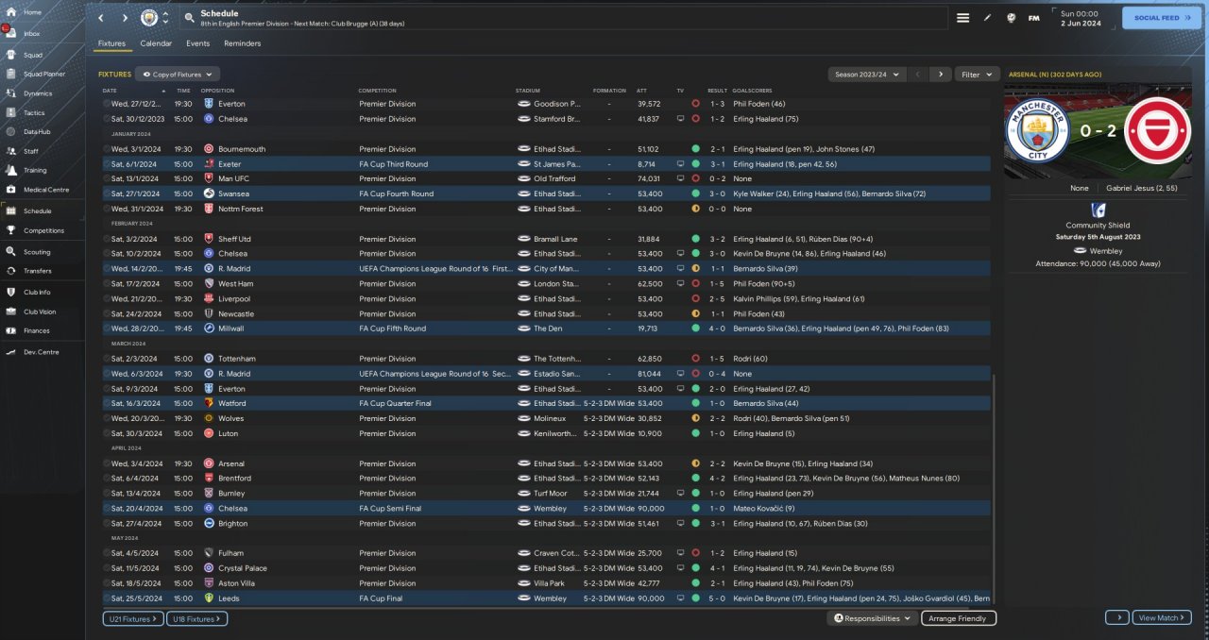The width and height of the screenshot is (1209, 640).
Task: Open the hamburger quick menu icon
Action: tap(962, 18)
